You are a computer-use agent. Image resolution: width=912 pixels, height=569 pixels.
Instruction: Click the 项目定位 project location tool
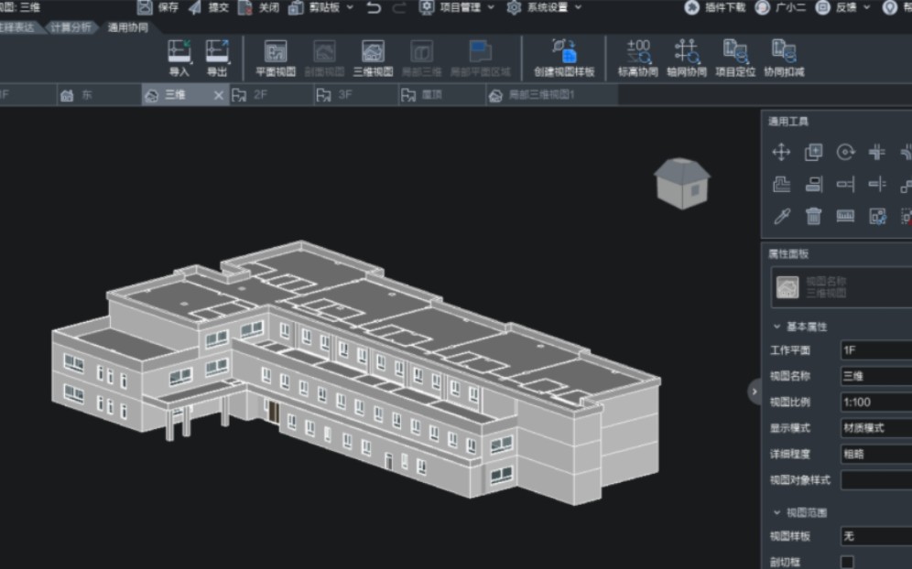click(x=736, y=59)
